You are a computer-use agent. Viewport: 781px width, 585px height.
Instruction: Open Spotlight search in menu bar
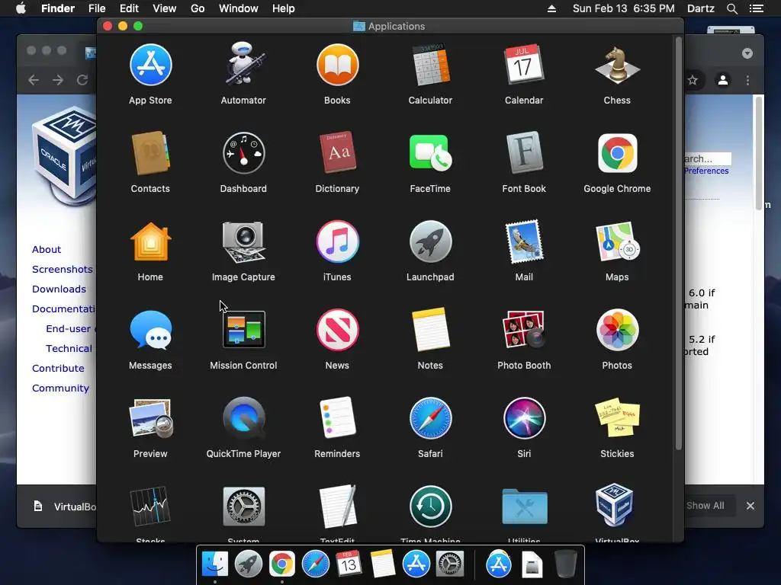click(x=731, y=8)
